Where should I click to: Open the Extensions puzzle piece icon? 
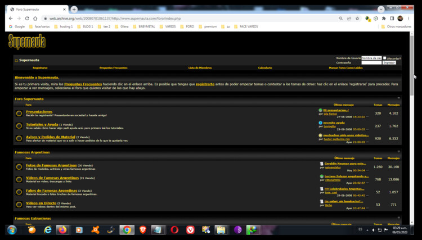(384, 19)
